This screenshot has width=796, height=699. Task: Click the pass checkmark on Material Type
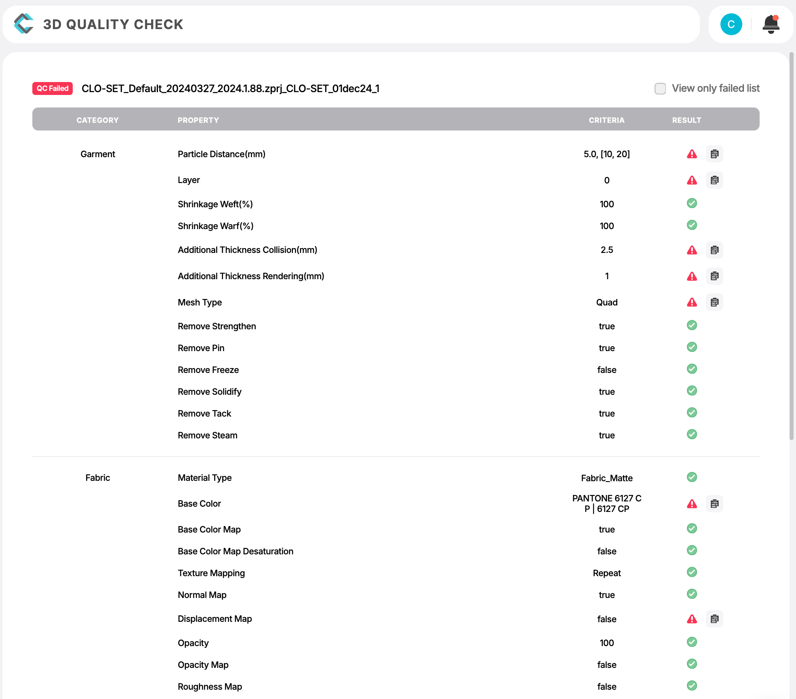click(x=692, y=477)
